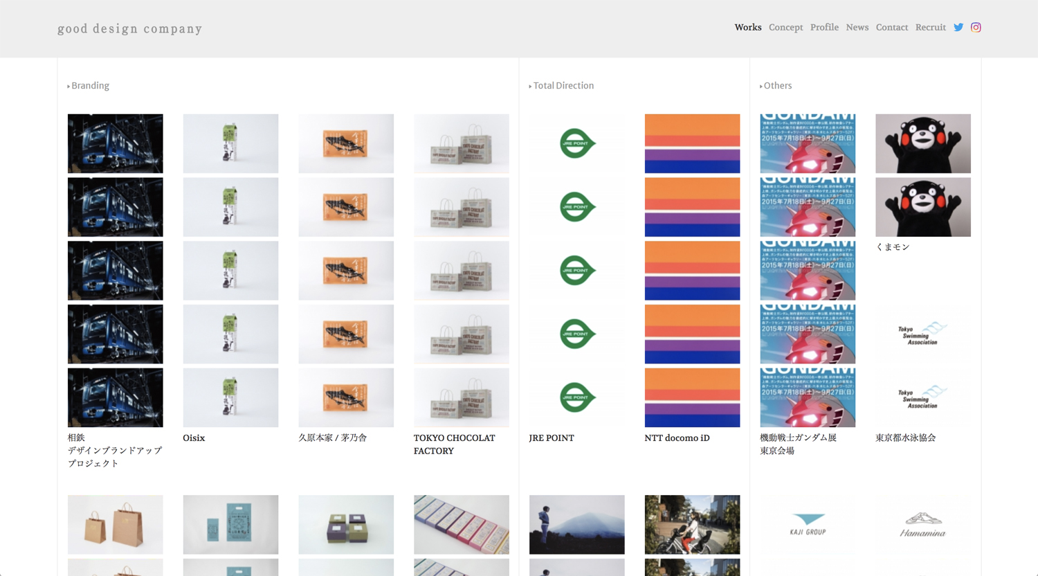Click the teal package thumbnail
This screenshot has width=1038, height=576.
[x=230, y=525]
